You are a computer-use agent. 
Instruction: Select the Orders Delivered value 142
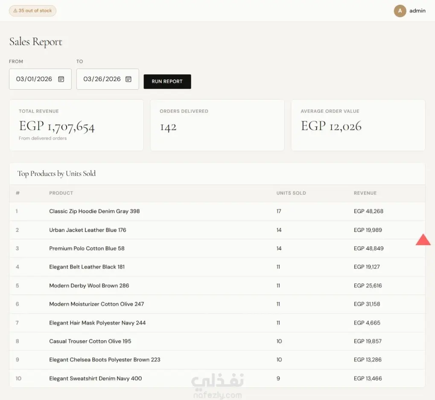(168, 127)
